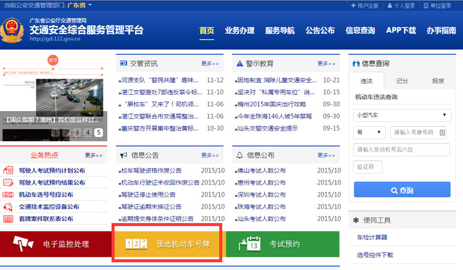The width and height of the screenshot is (463, 270).
Task: Show slide 5 in the carousel
Action: (98, 132)
